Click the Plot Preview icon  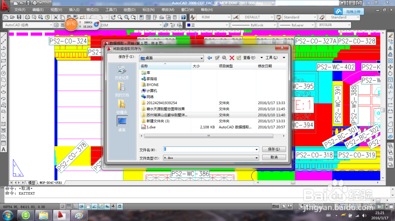pyautogui.click(x=34, y=17)
